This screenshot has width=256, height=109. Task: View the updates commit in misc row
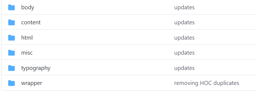point(184,53)
